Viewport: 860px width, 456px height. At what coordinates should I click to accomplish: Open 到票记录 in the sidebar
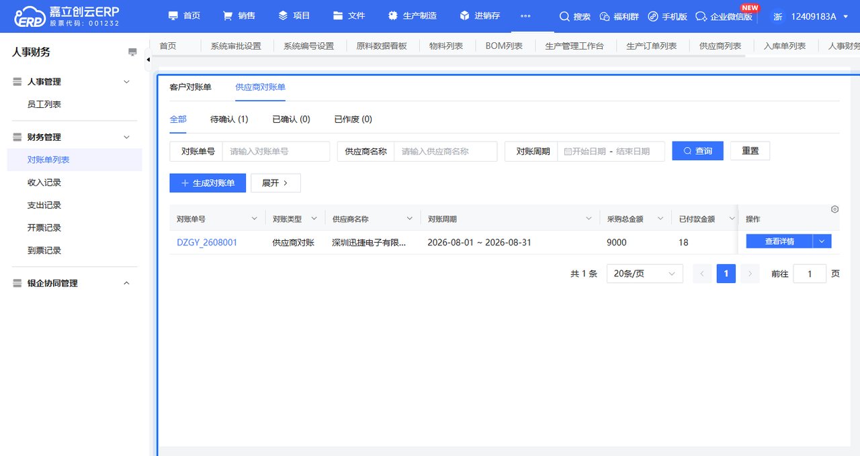[44, 251]
